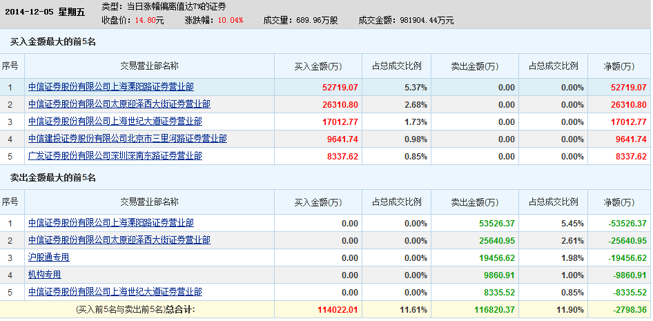
Task: Click the total net amount -2798.36
Action: (x=627, y=310)
